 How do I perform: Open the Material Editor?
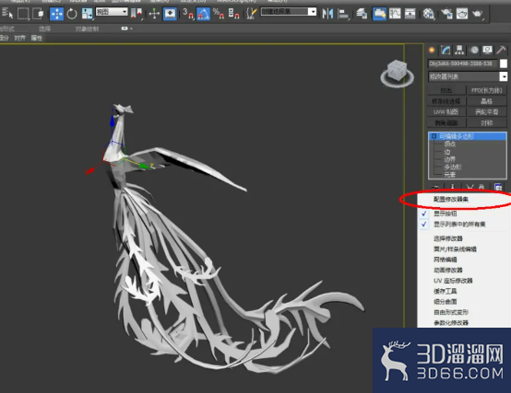[429, 14]
